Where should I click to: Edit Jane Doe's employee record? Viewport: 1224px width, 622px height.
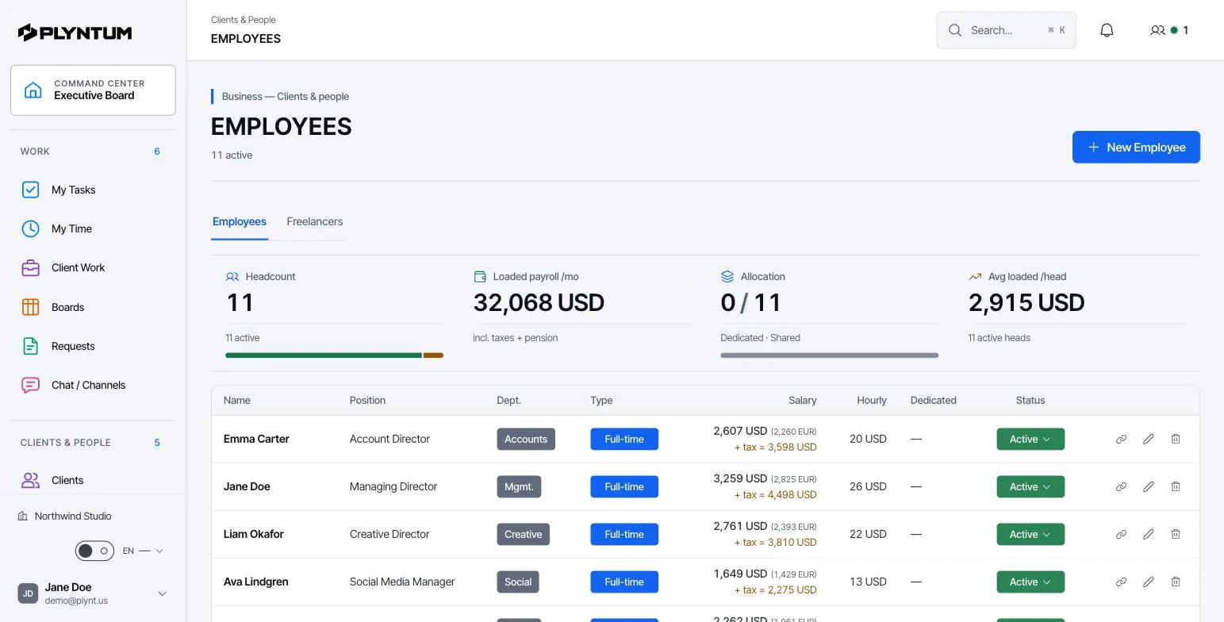[1148, 486]
